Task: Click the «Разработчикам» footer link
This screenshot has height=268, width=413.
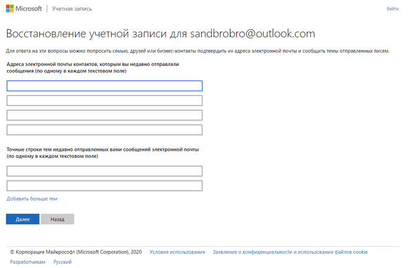Action: [28, 262]
